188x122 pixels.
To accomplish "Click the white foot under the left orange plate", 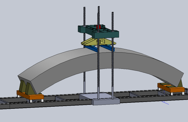I will click(x=30, y=101).
